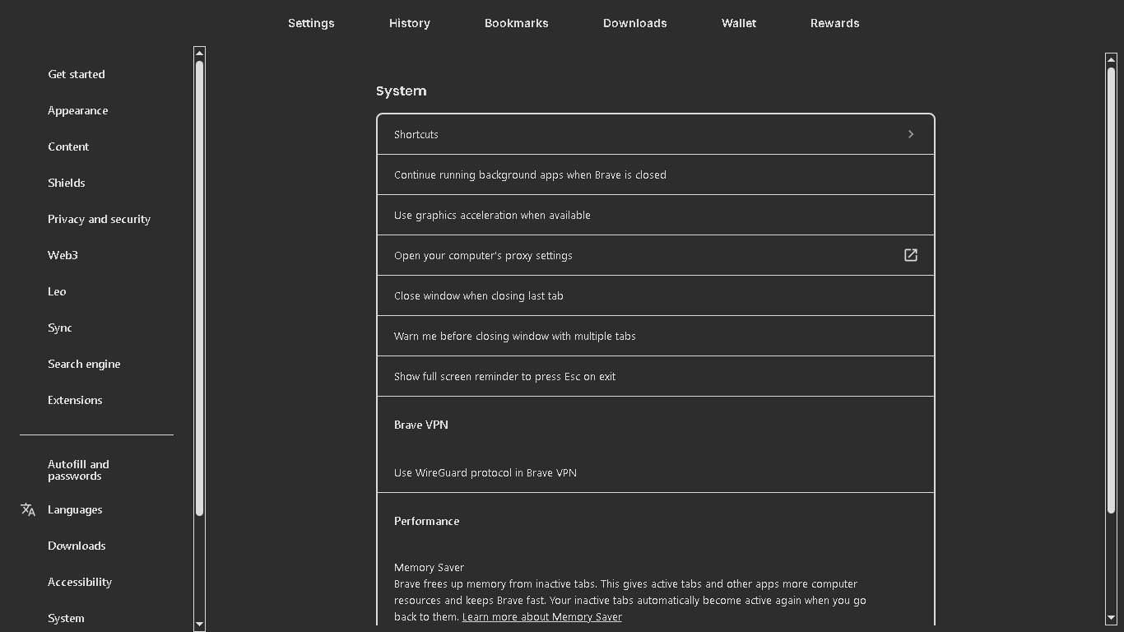Click 'Open your computer's proxy settings' text

[483, 255]
